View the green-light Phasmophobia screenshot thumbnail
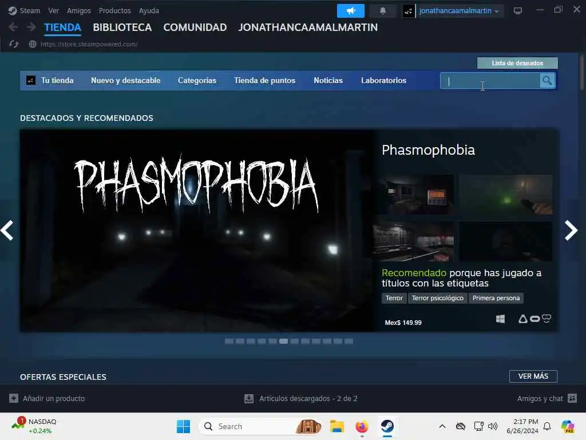 coord(506,195)
